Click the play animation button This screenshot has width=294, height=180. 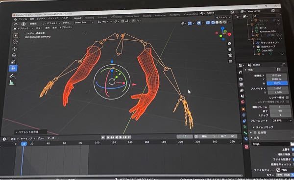[121, 137]
